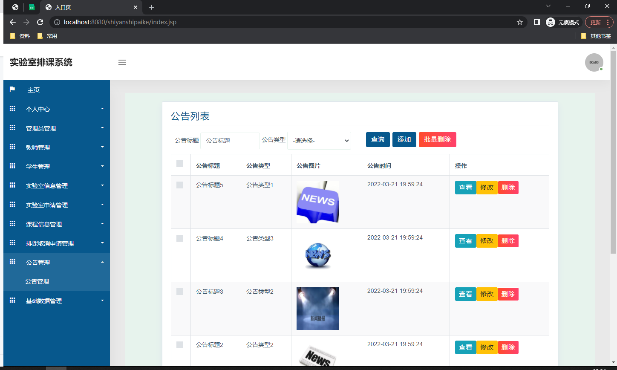The image size is (617, 370).
Task: Open 排课取消申请管理 in sidebar
Action: [x=57, y=243]
